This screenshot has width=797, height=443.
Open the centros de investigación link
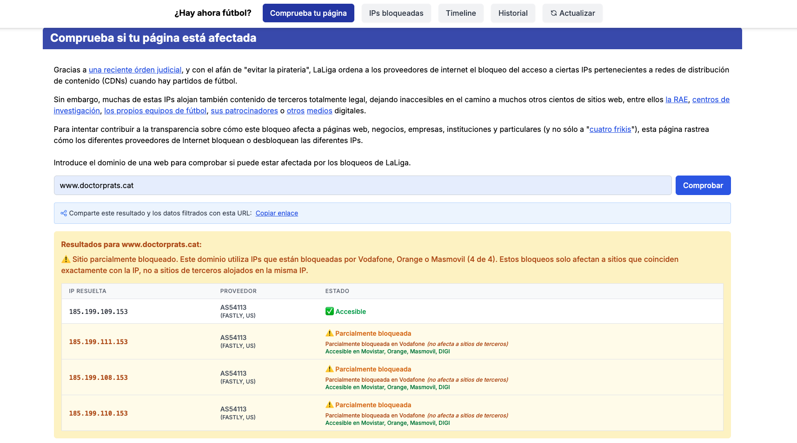click(x=711, y=99)
